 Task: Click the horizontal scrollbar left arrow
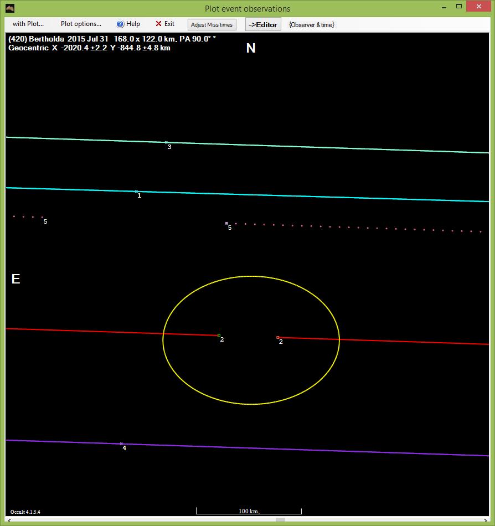point(9,520)
